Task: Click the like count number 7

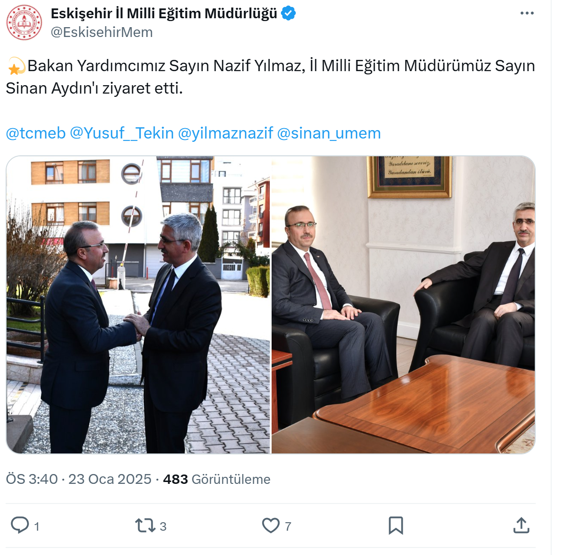Action: (x=288, y=526)
